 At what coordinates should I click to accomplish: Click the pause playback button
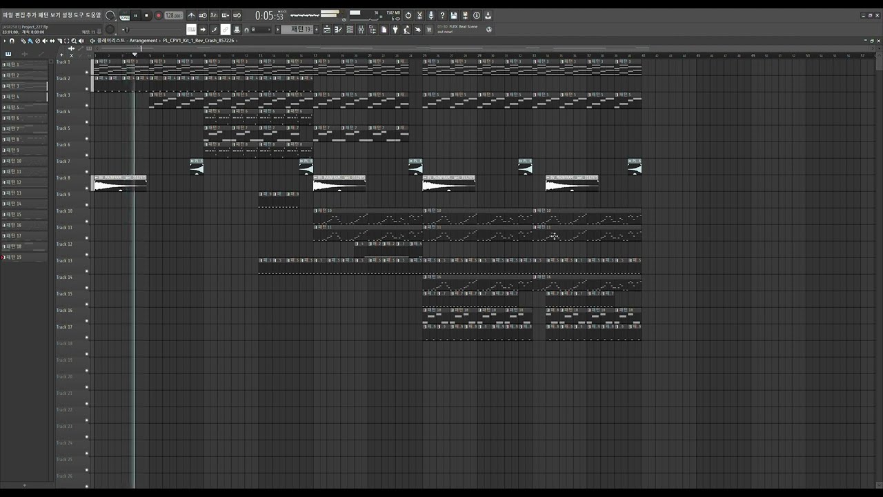coord(136,15)
